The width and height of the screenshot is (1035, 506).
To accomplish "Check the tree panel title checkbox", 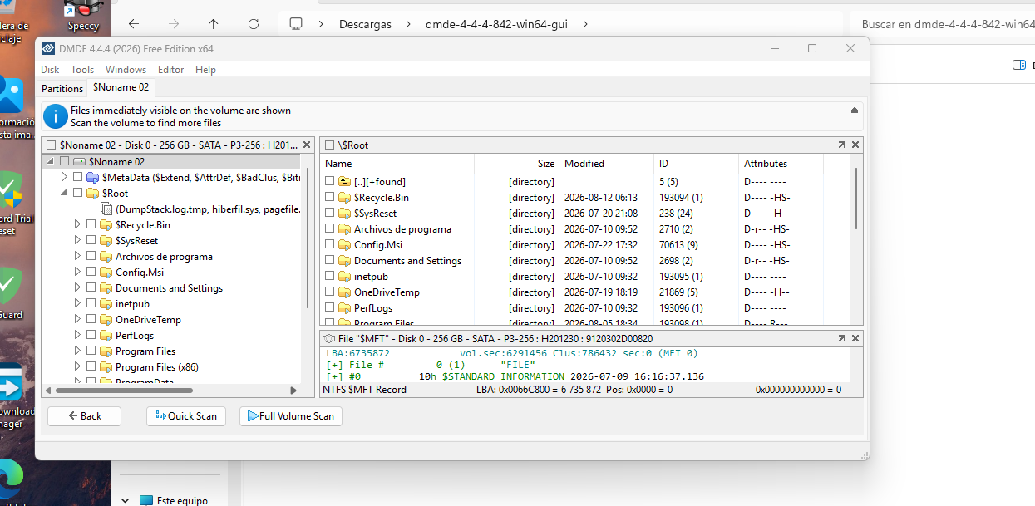I will tap(52, 145).
